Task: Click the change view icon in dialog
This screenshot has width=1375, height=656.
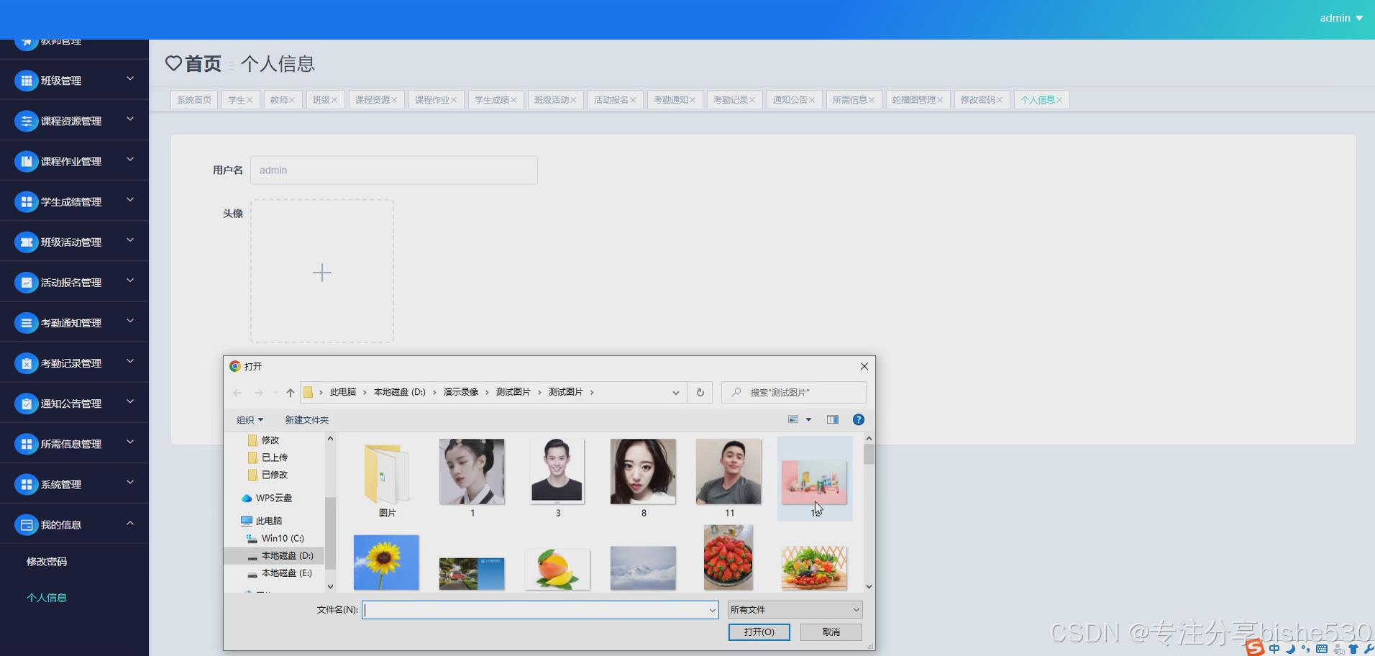Action: coord(793,419)
